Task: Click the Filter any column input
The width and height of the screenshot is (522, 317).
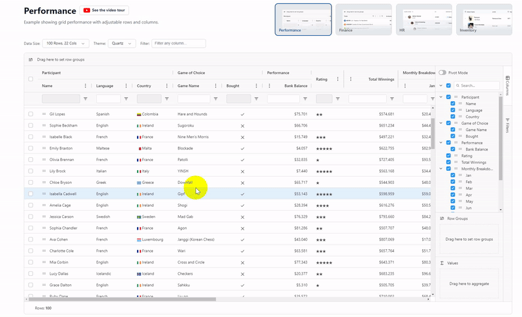Action: point(179,44)
